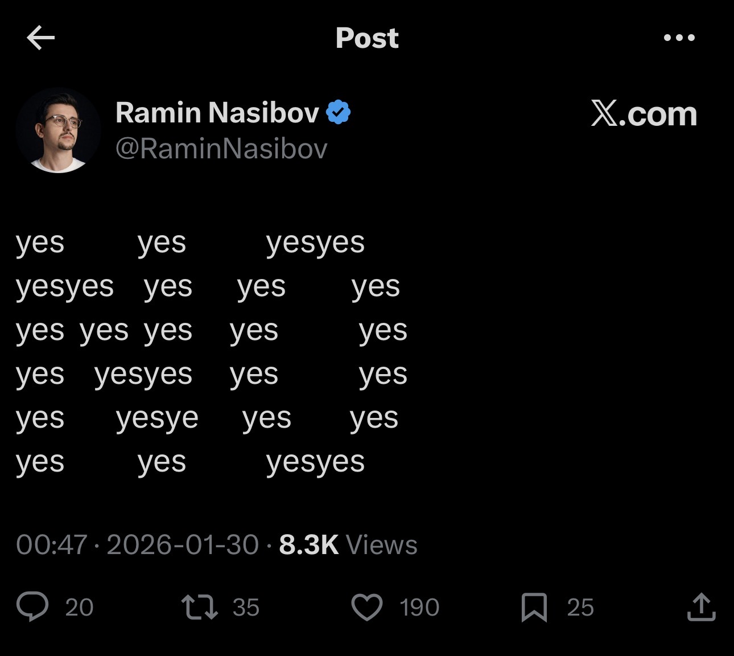Click the Ramin Nasibov display name
The width and height of the screenshot is (734, 656).
pos(217,113)
